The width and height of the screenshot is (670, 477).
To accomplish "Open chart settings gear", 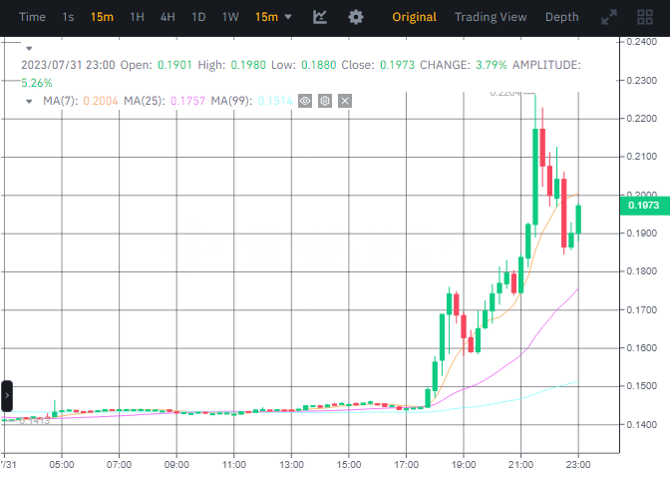I will 356,17.
